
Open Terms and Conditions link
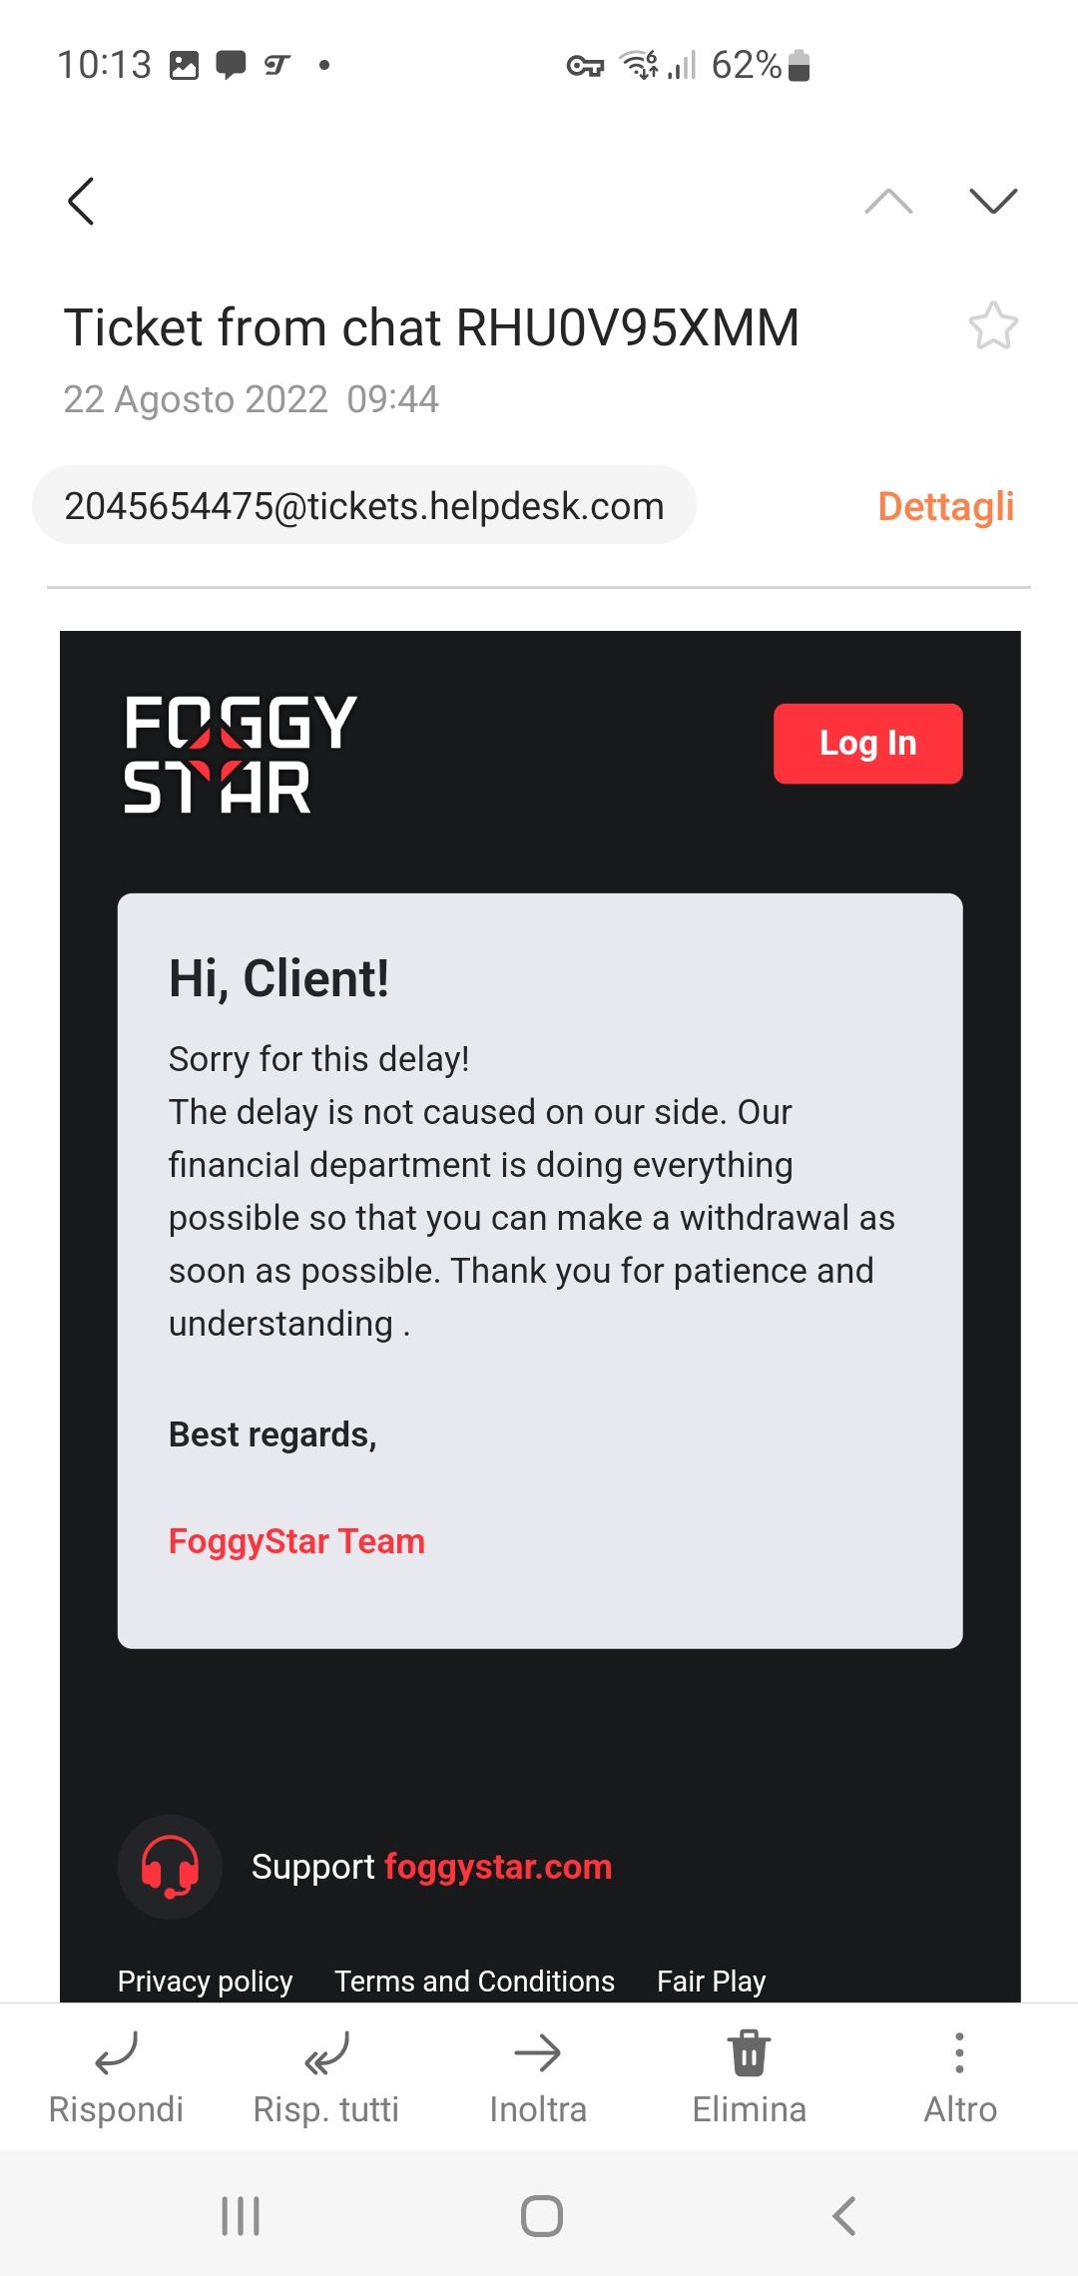tap(474, 1981)
